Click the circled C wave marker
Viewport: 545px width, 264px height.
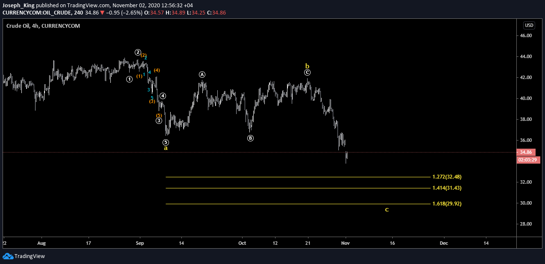307,73
